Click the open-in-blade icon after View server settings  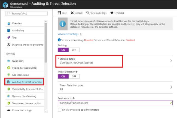point(81,34)
